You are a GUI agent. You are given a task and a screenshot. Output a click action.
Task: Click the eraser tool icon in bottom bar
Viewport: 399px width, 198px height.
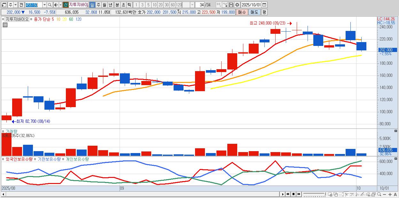[368, 194]
